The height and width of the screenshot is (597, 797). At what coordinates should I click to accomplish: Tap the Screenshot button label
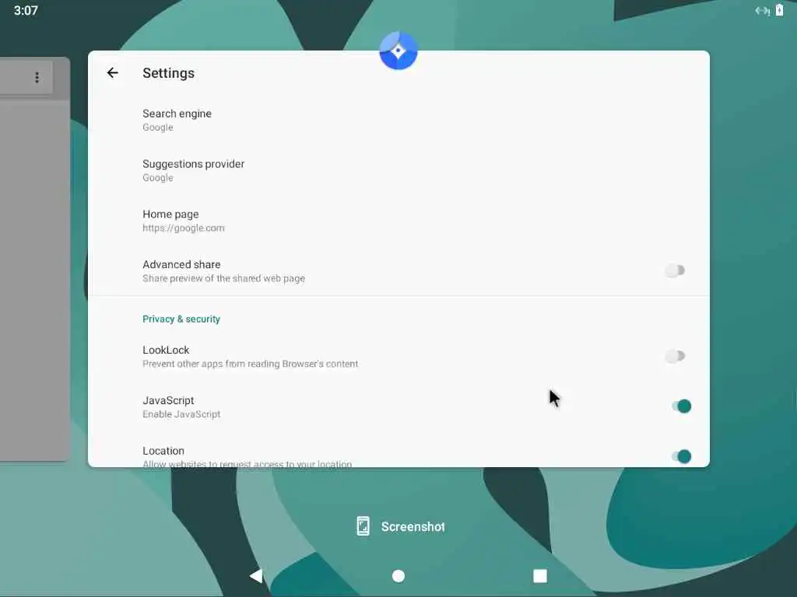click(x=413, y=527)
